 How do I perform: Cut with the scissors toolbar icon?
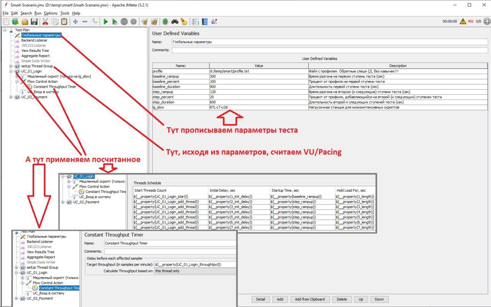click(x=45, y=21)
